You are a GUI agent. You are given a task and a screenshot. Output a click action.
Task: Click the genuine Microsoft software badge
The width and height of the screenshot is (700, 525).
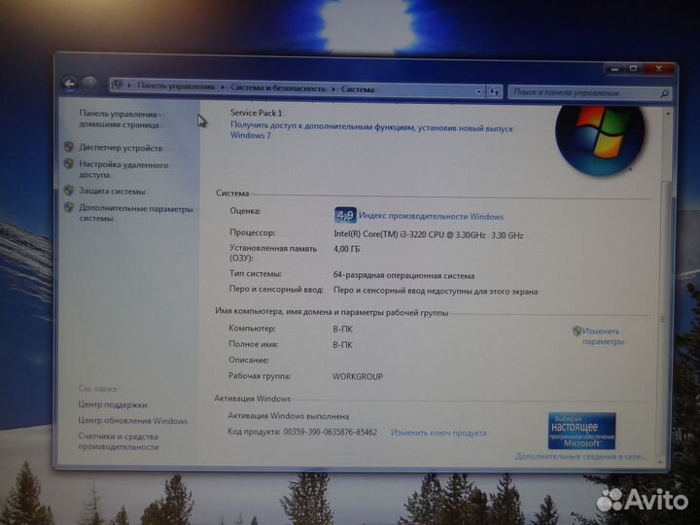point(581,430)
